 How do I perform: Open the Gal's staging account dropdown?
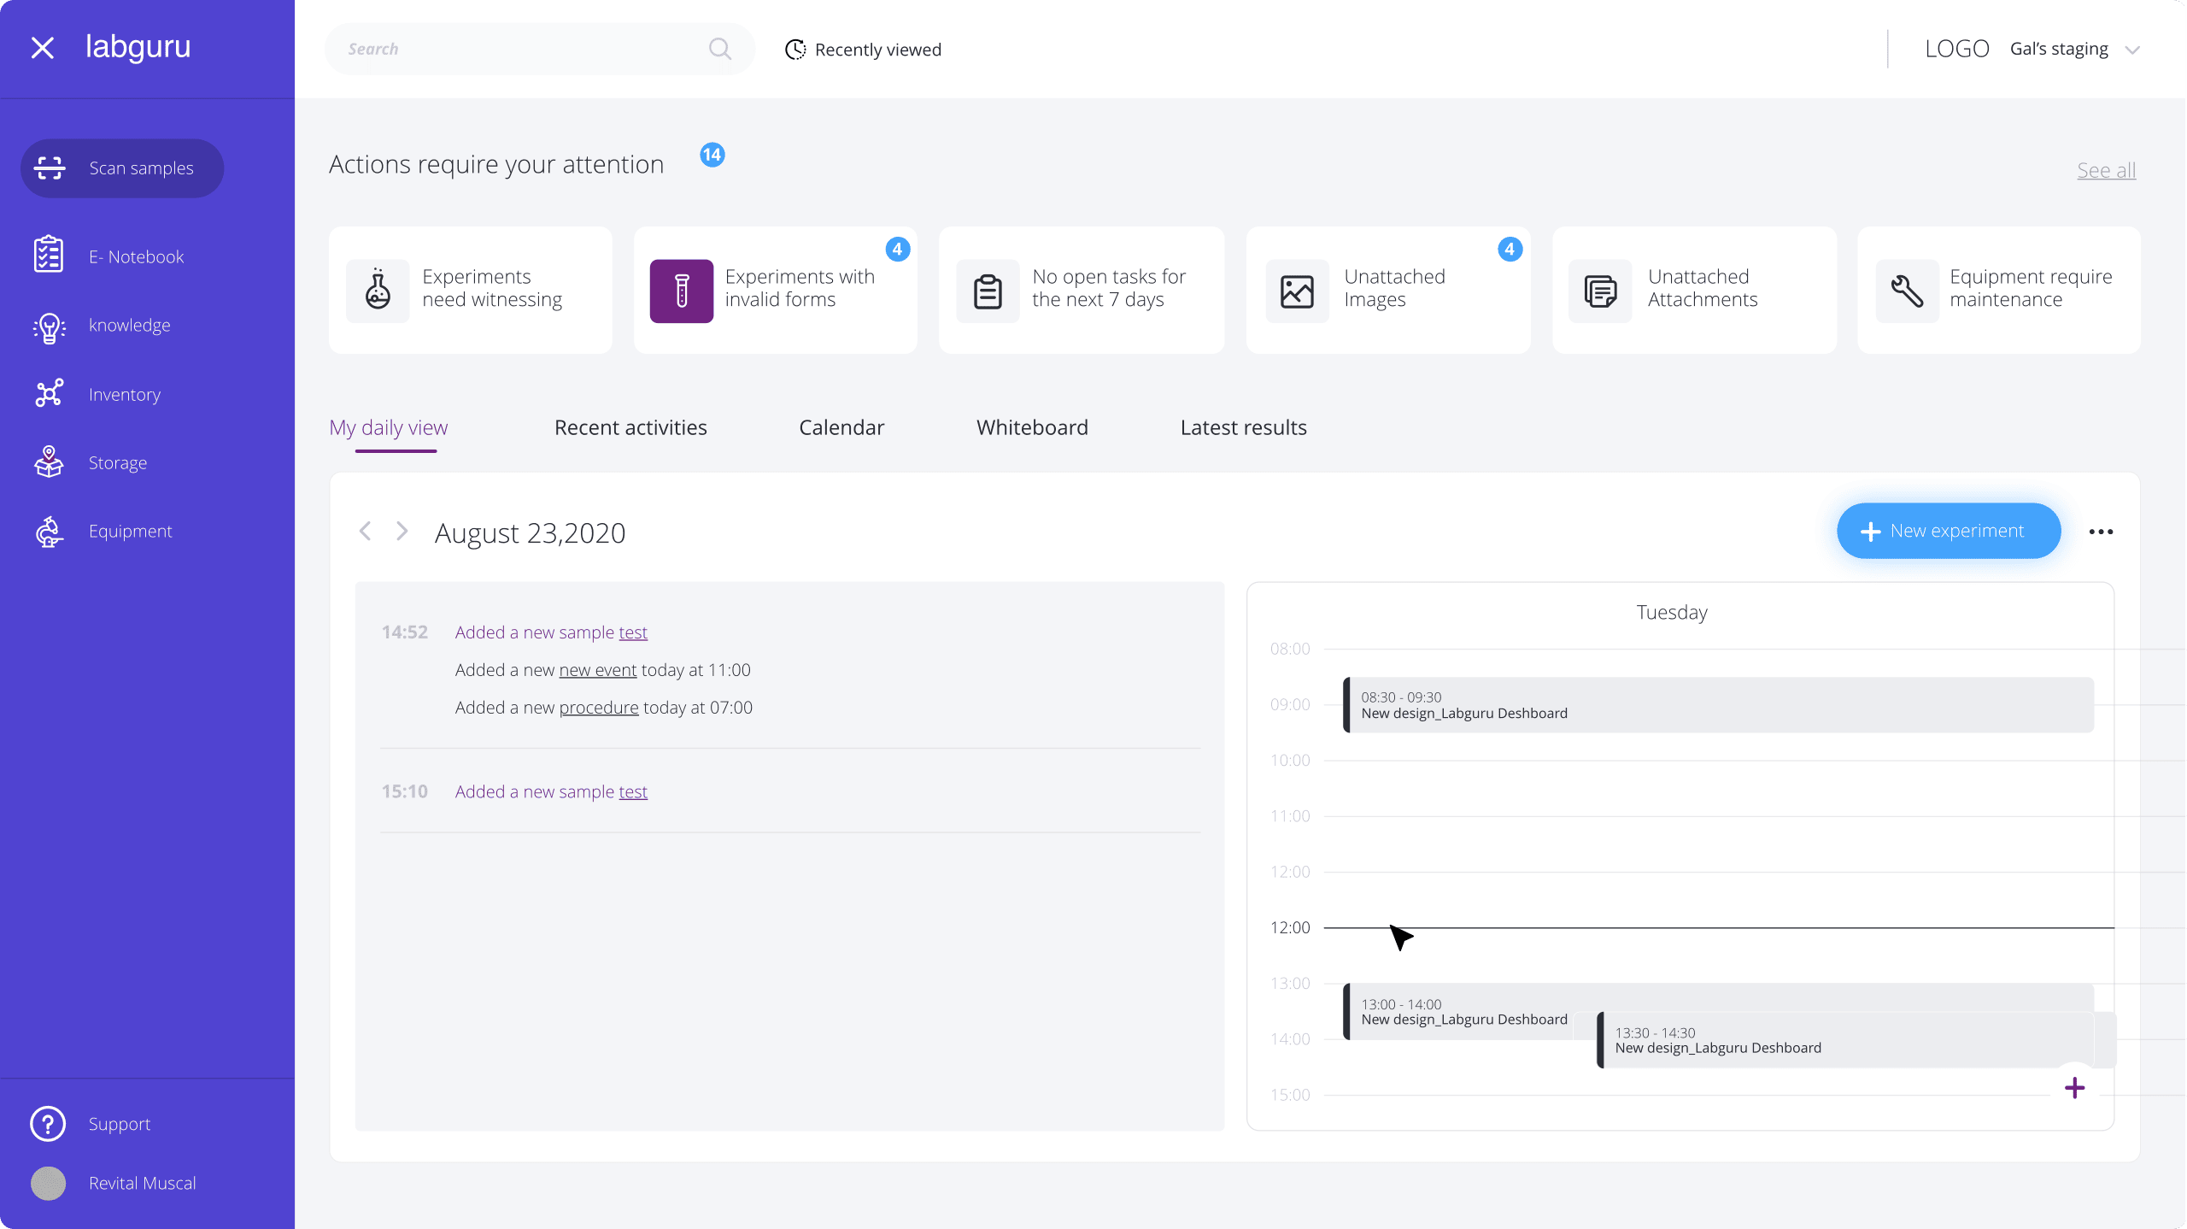click(x=2077, y=49)
